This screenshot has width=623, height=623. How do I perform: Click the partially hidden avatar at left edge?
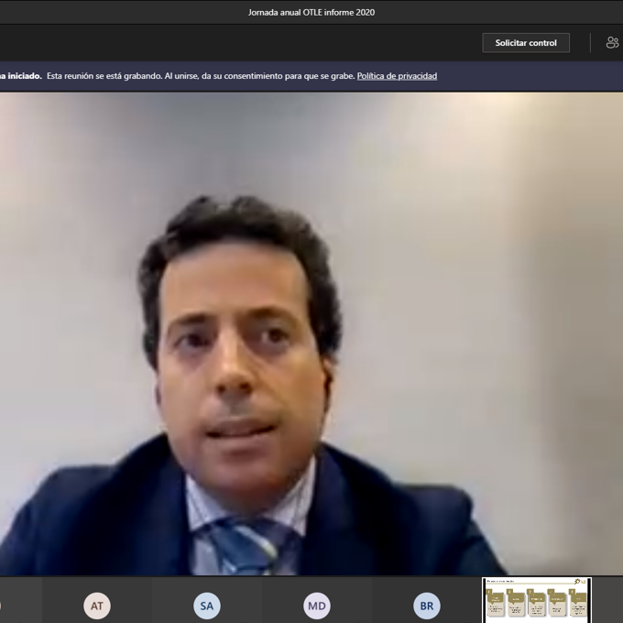tap(3, 606)
